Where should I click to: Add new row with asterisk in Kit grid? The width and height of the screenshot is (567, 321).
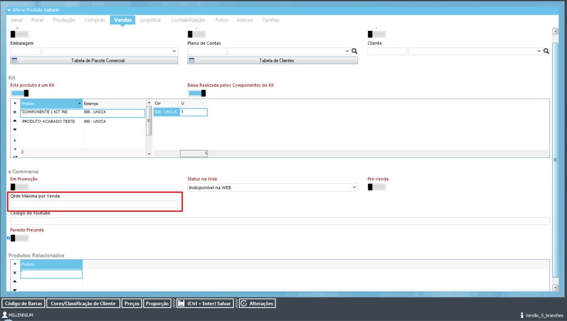pos(14,103)
